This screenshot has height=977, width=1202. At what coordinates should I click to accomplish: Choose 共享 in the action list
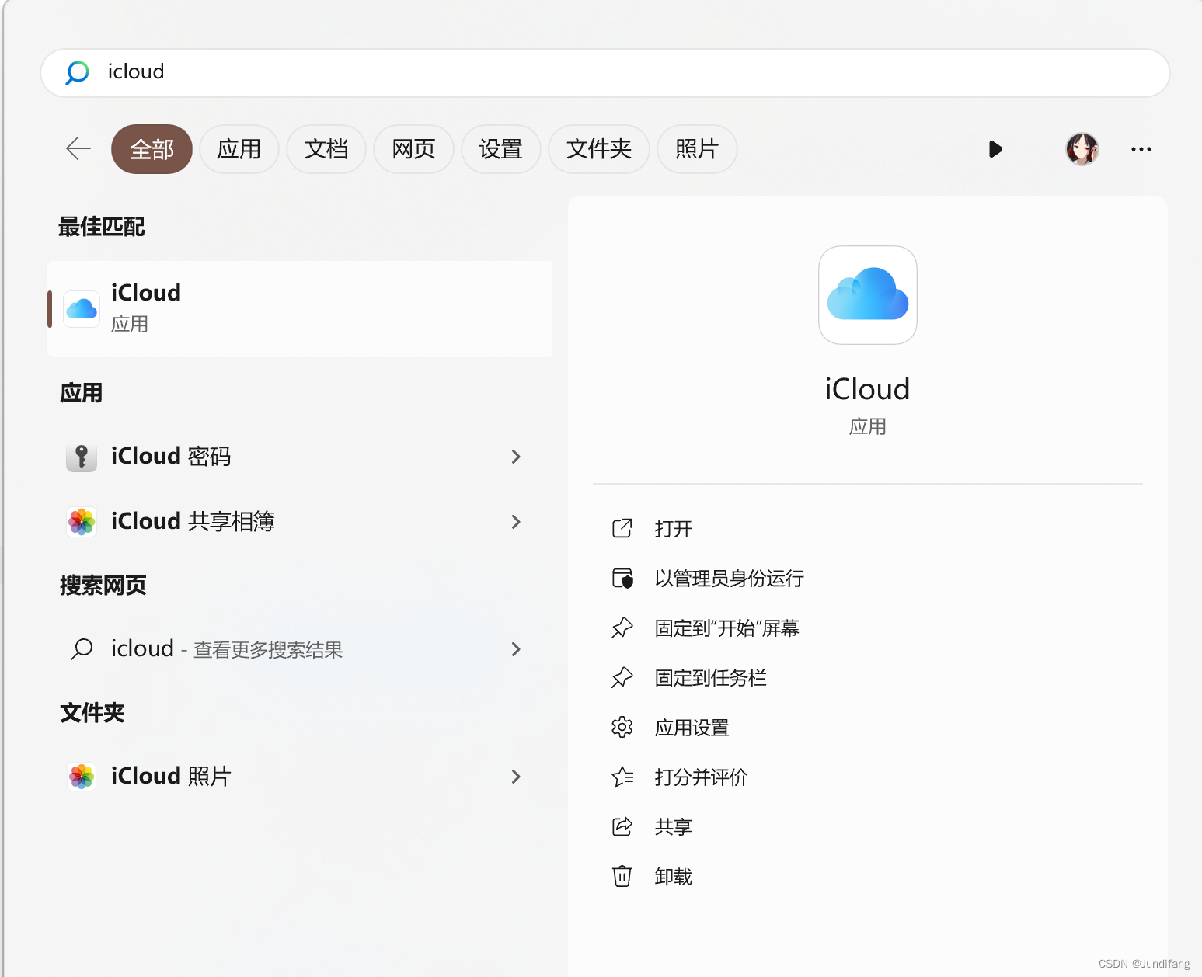coord(673,827)
